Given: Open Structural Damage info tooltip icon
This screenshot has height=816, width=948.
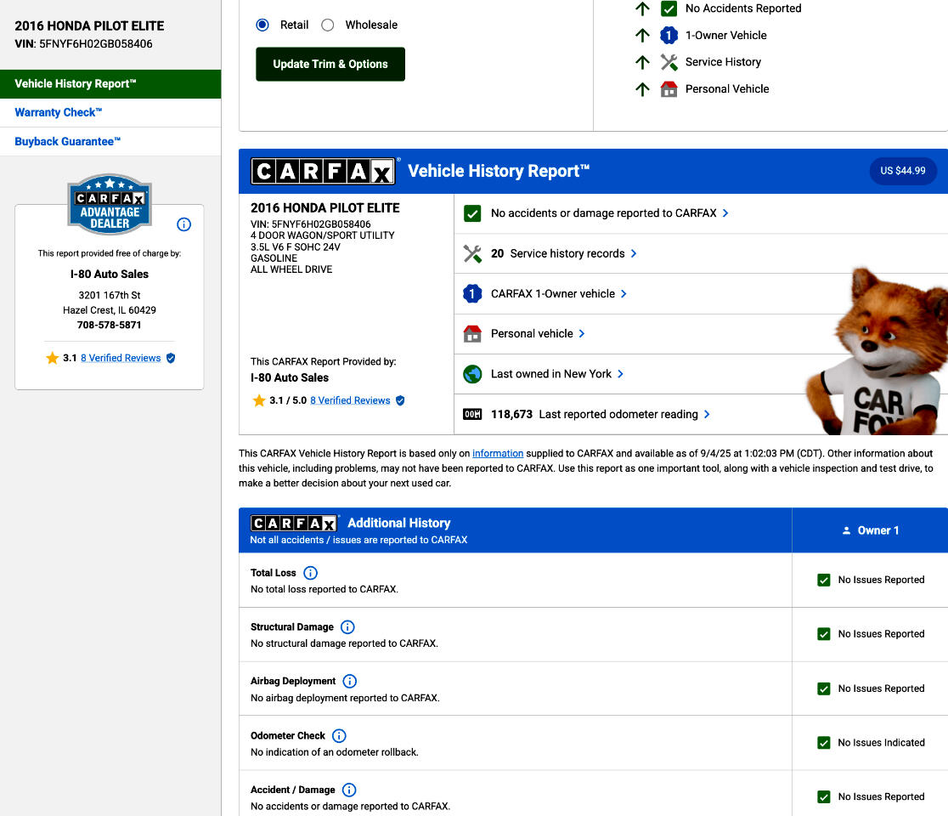Looking at the screenshot, I should [347, 627].
